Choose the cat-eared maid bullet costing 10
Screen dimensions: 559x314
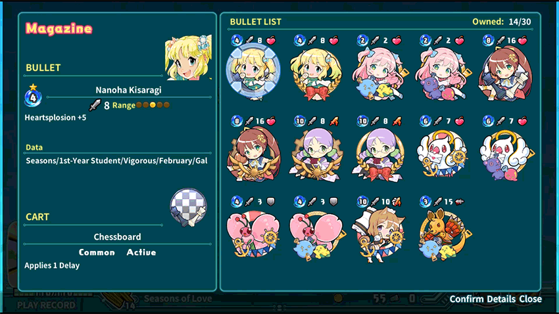coord(379,235)
